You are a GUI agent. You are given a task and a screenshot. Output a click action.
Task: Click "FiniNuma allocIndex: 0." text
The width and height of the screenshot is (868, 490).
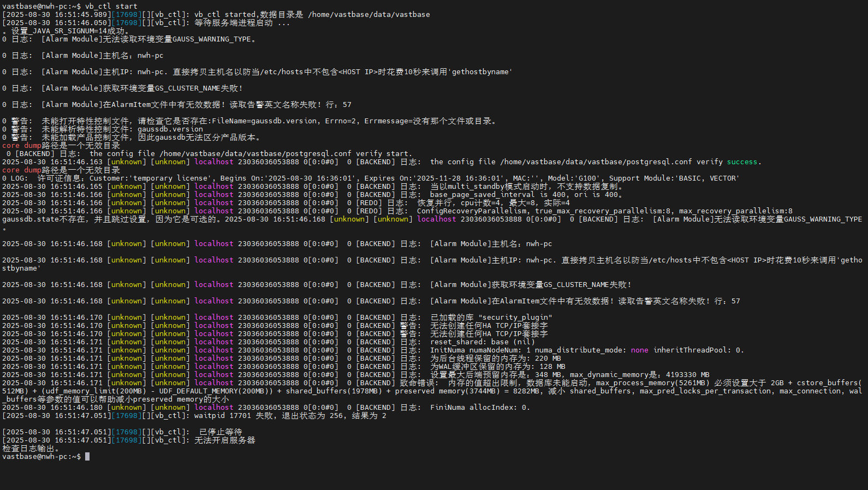tap(480, 408)
